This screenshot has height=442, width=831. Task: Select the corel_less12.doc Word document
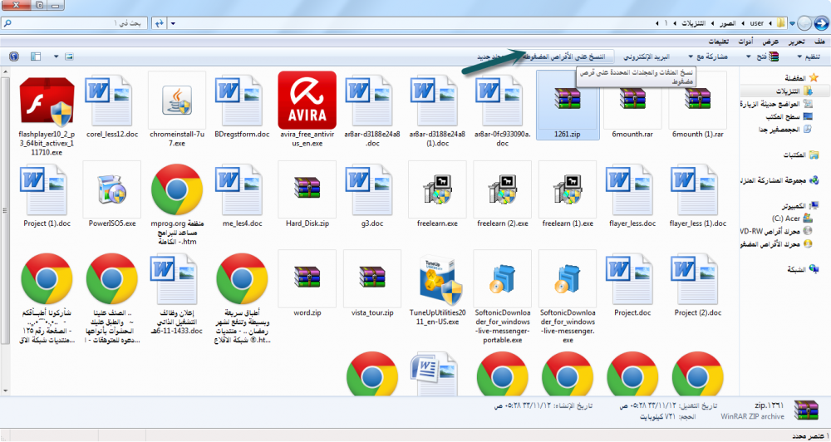click(111, 101)
